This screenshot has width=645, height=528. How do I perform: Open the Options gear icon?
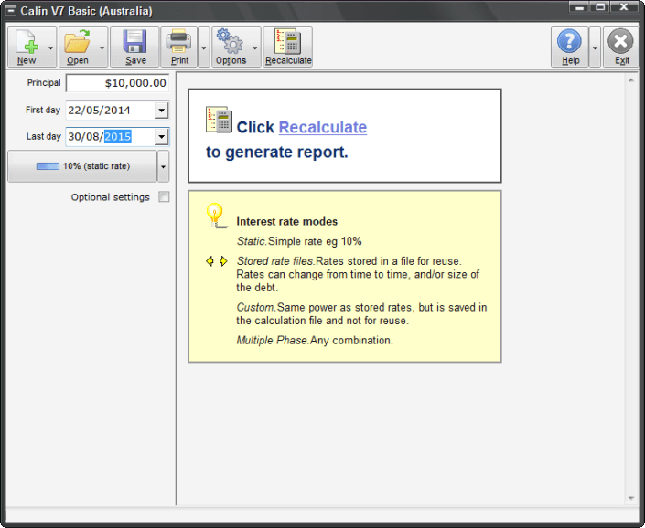tap(230, 41)
